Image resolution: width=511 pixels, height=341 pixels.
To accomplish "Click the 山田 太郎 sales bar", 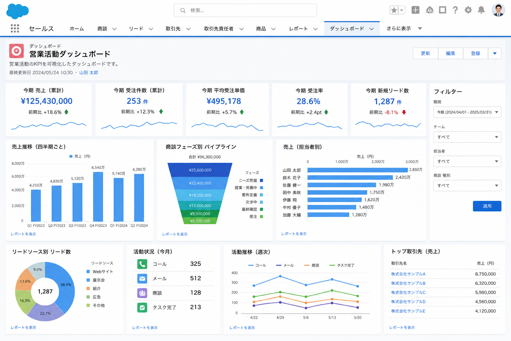I will point(357,170).
